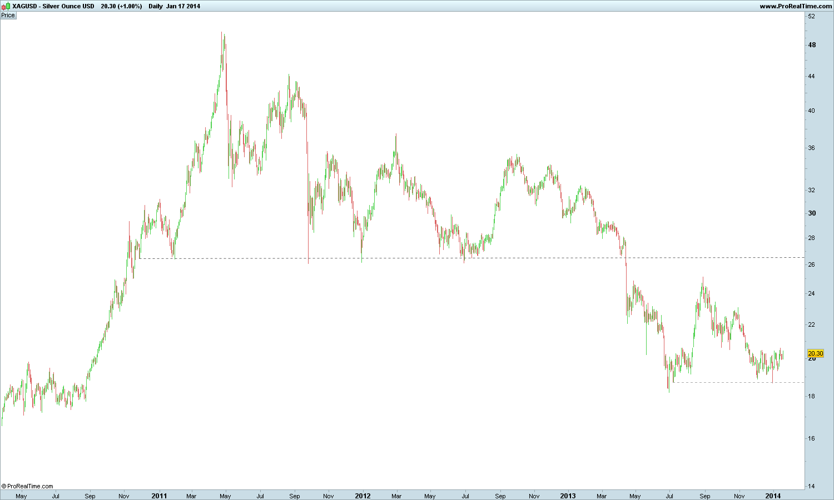Open the Price panel label button
Viewport: 834px width, 500px height.
(x=8, y=16)
